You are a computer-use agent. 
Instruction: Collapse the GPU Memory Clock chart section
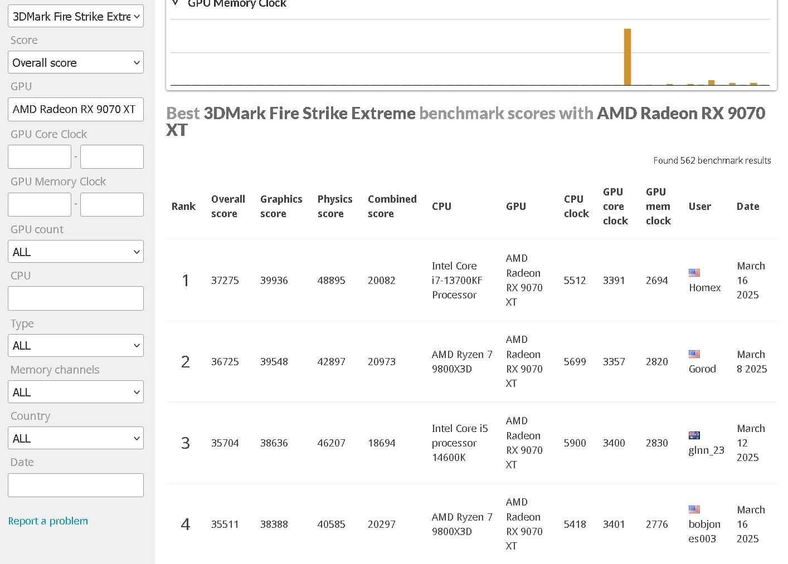coord(176,3)
